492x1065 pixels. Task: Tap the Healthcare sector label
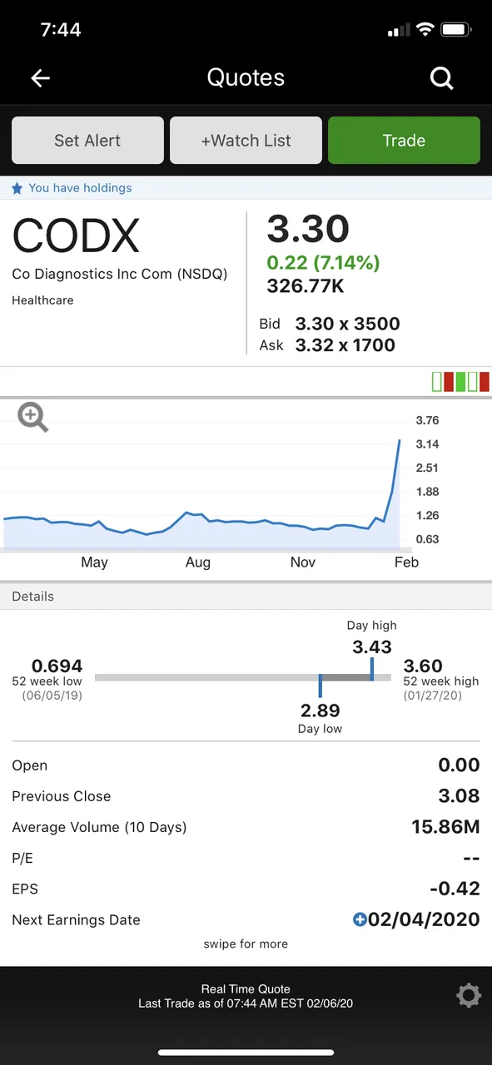click(x=42, y=300)
